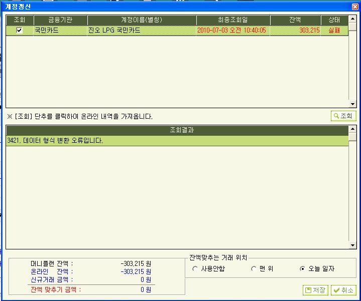
Task: Click the 잔액 column header
Action: 296,20
